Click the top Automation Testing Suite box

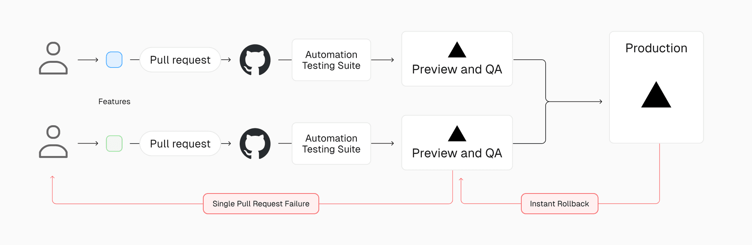coord(331,60)
